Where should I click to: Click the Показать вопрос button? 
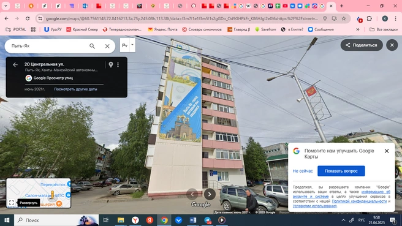(x=341, y=171)
